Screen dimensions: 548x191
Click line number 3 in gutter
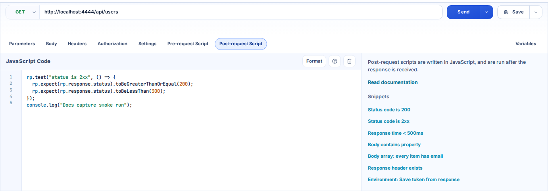tap(11, 90)
